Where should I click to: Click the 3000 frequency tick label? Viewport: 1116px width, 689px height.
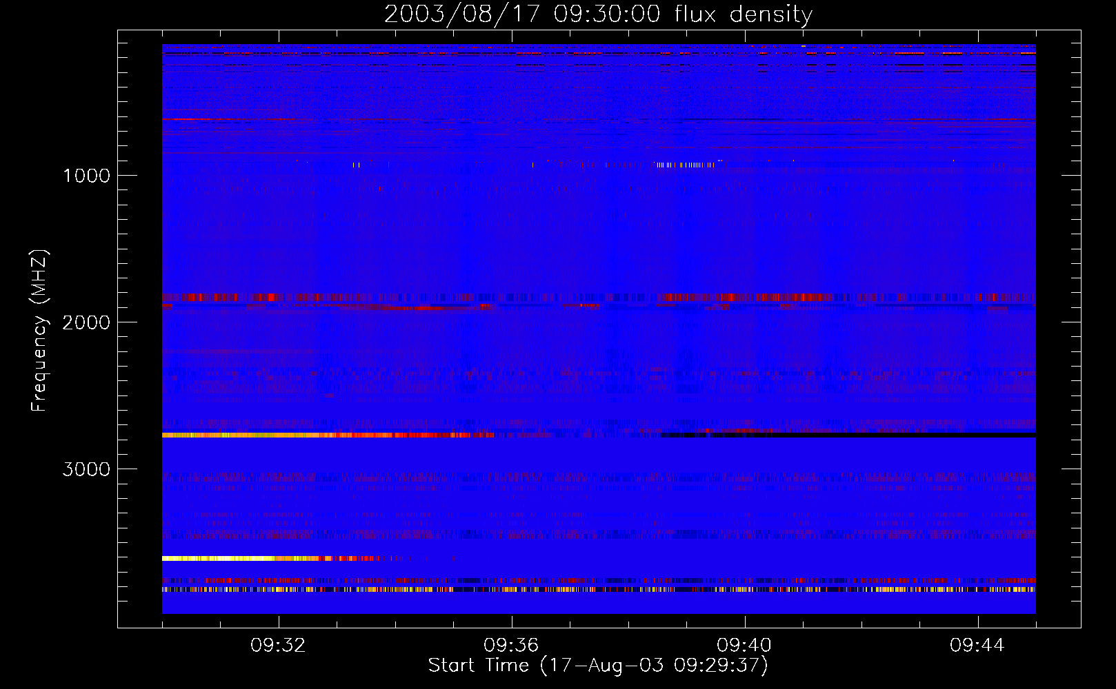pos(86,469)
